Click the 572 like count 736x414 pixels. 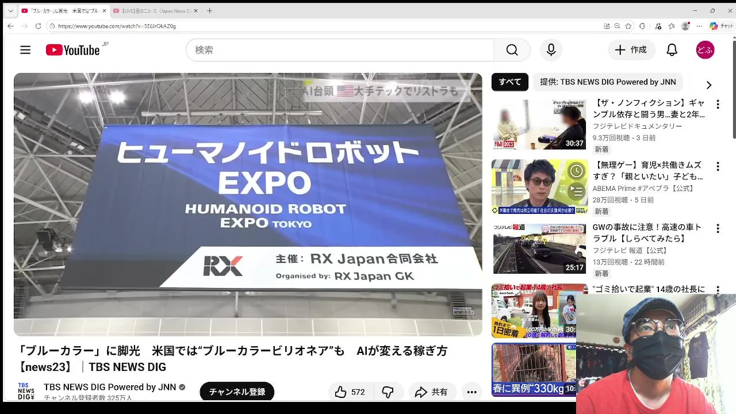point(358,392)
